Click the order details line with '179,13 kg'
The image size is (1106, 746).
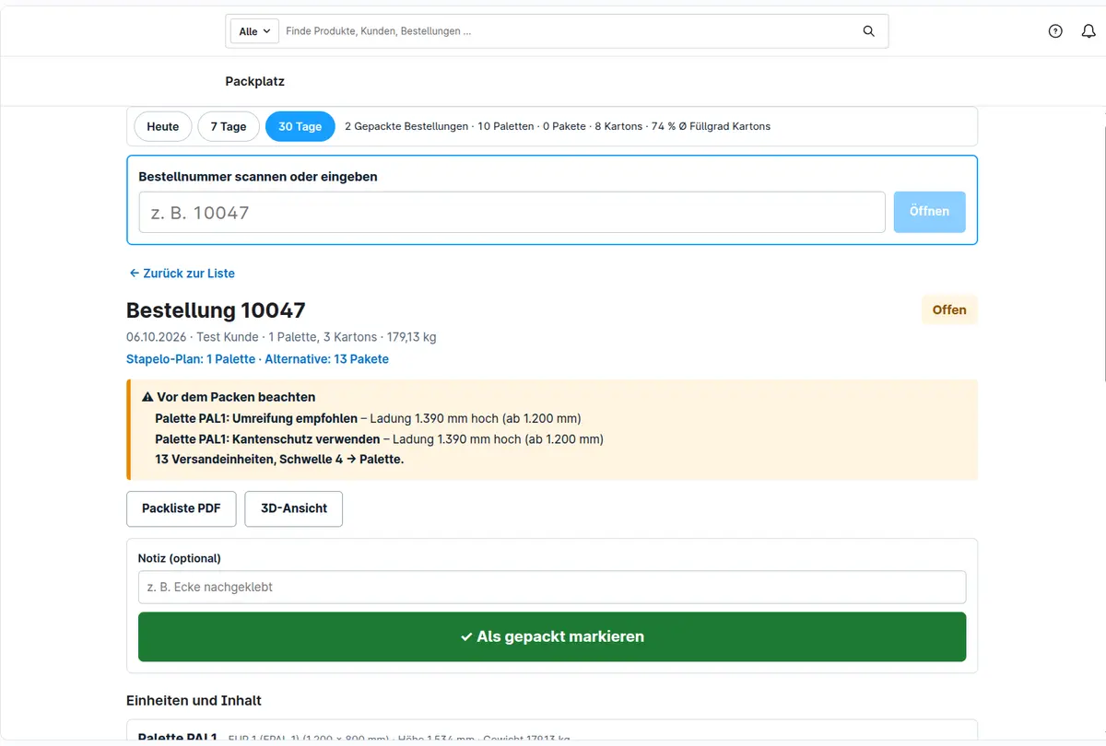pyautogui.click(x=281, y=337)
